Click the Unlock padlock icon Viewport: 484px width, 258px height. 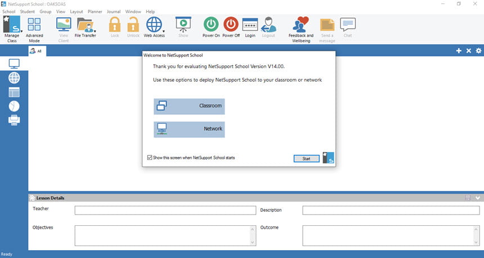tap(133, 24)
